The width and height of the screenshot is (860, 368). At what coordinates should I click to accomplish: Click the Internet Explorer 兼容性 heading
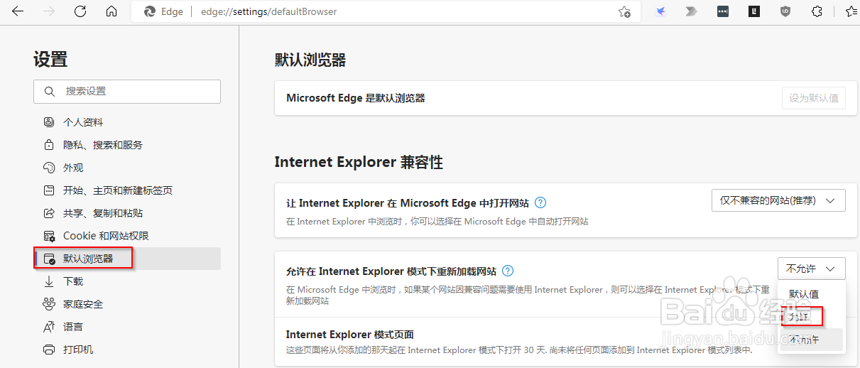[x=359, y=163]
